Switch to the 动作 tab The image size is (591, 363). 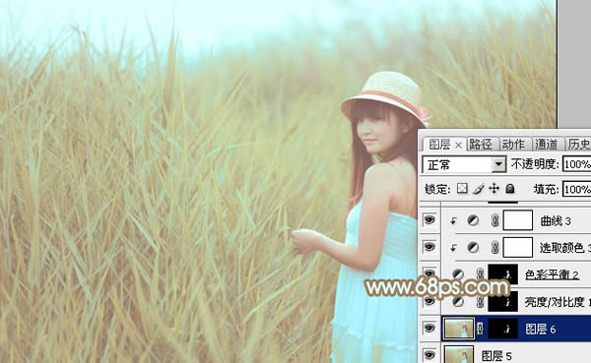[513, 145]
